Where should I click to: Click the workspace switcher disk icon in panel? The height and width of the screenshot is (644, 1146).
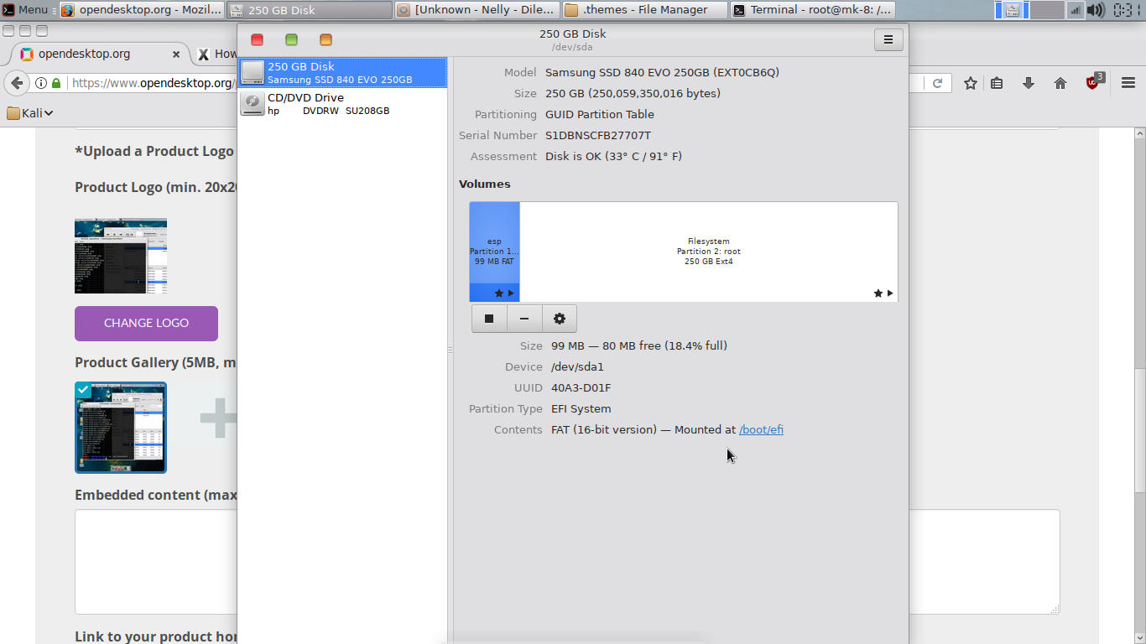(x=1013, y=10)
